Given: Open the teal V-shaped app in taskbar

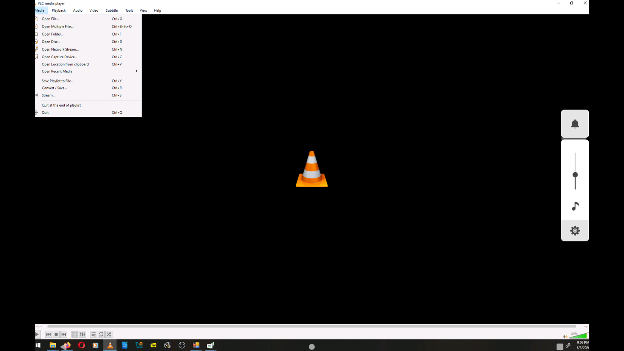Looking at the screenshot, I should 139,345.
